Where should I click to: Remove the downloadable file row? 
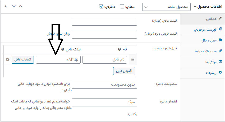coord(8,59)
